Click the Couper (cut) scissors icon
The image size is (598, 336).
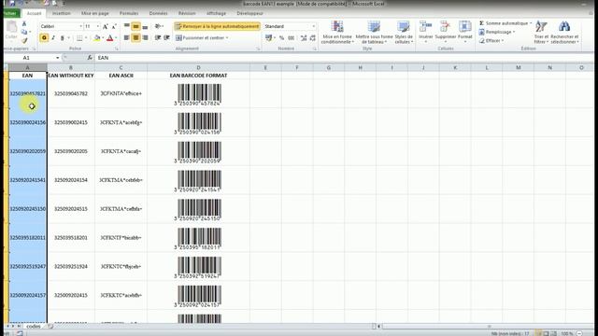click(24, 24)
